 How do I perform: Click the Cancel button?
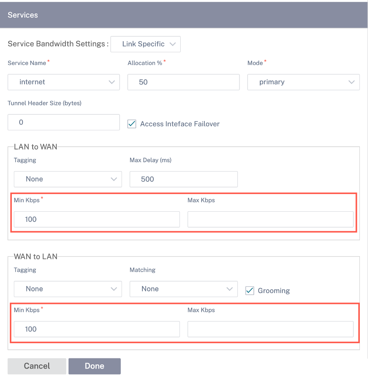37,366
